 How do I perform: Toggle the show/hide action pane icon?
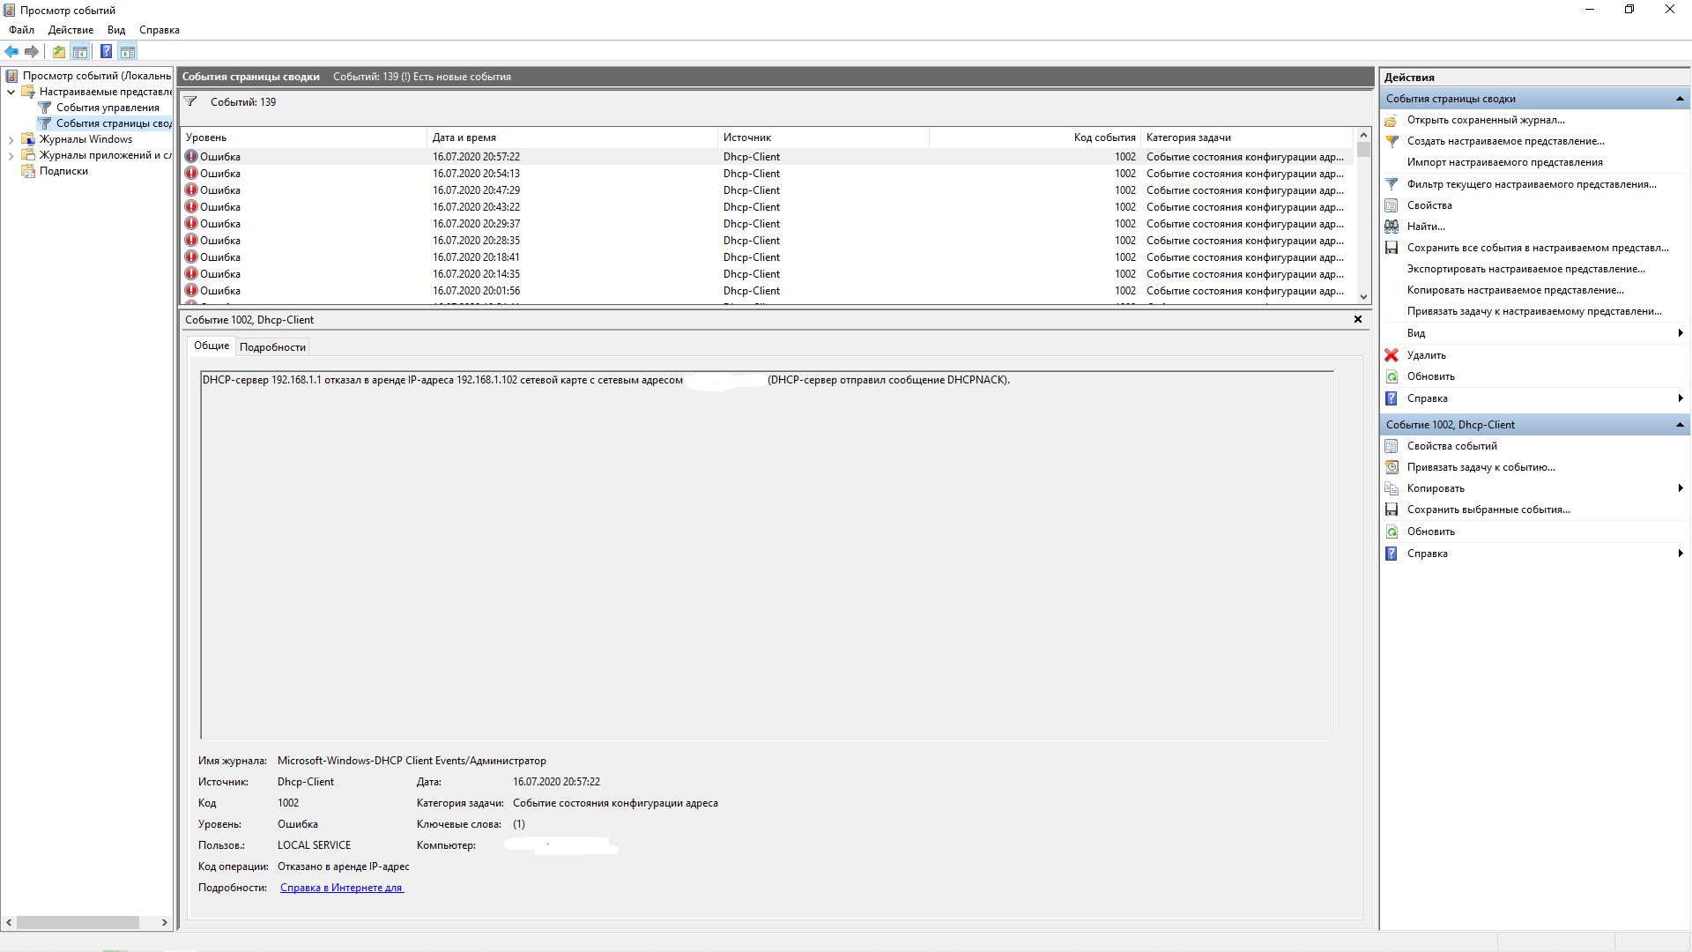pyautogui.click(x=128, y=51)
